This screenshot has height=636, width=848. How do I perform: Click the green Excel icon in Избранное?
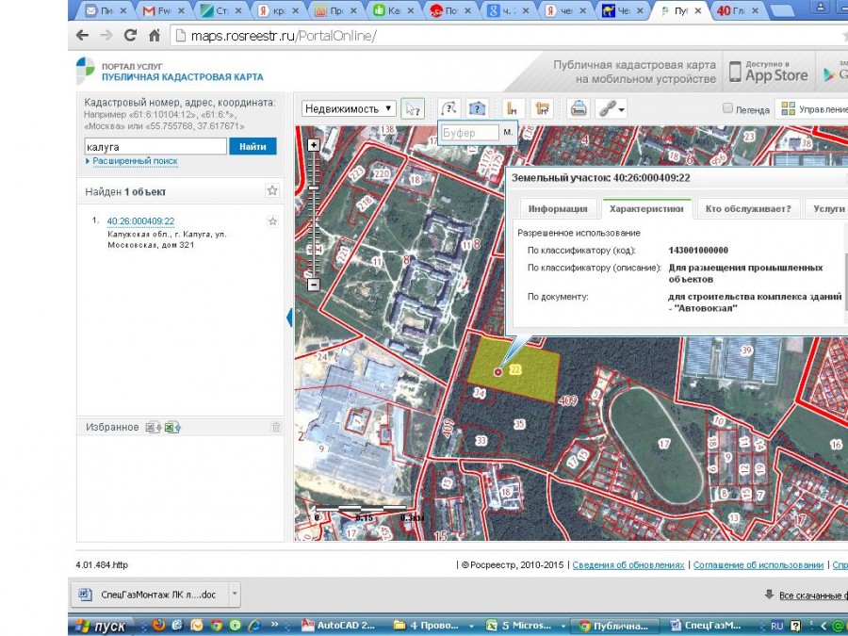pyautogui.click(x=171, y=427)
